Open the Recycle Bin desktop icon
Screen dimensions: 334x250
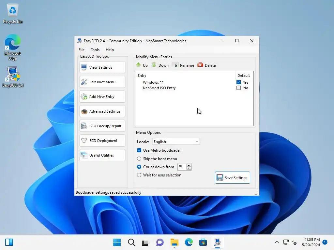pos(13,14)
